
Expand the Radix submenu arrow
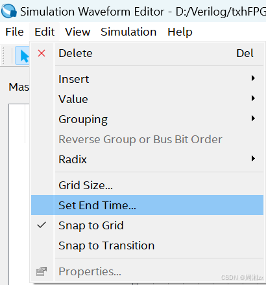pos(253,159)
